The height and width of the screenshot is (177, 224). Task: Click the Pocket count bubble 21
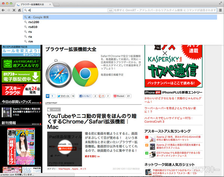[128, 96]
